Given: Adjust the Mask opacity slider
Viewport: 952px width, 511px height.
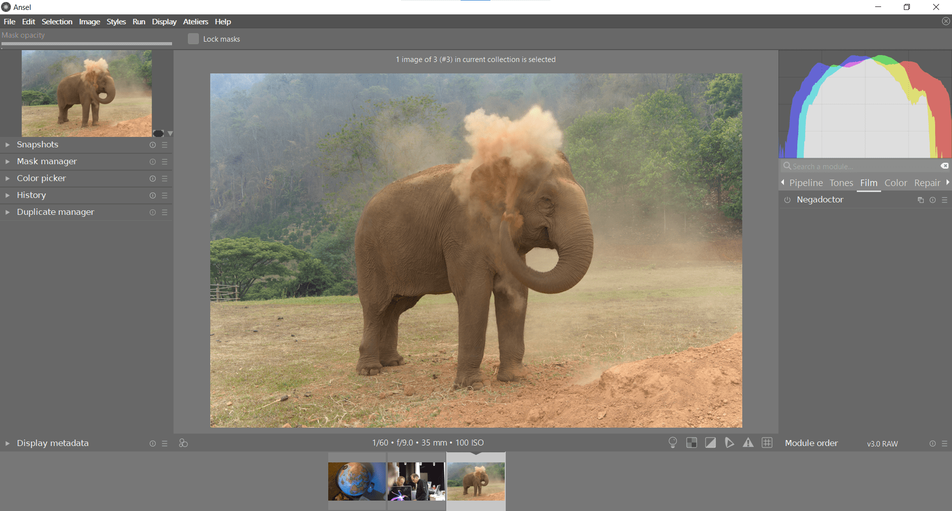Looking at the screenshot, I should [x=87, y=44].
